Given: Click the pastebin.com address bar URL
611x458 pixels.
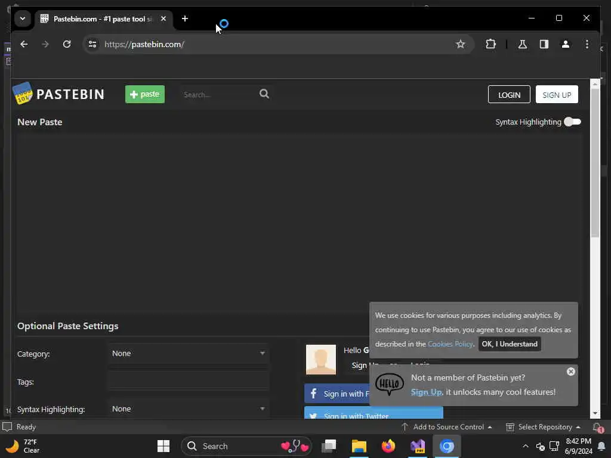Looking at the screenshot, I should coord(144,44).
